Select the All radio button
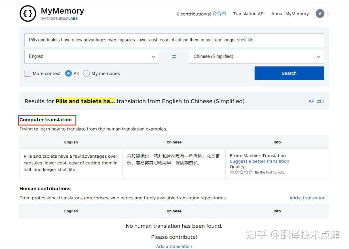This screenshot has height=249, width=349. point(68,73)
